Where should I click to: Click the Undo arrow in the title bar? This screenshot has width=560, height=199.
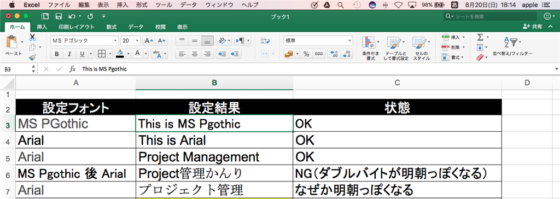pyautogui.click(x=72, y=16)
